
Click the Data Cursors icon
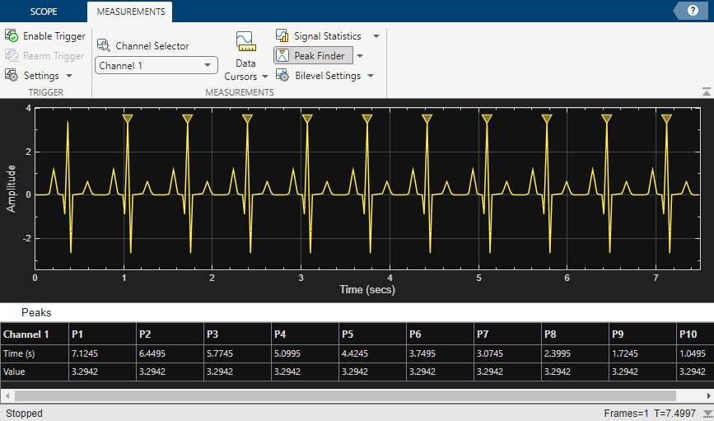coord(245,41)
